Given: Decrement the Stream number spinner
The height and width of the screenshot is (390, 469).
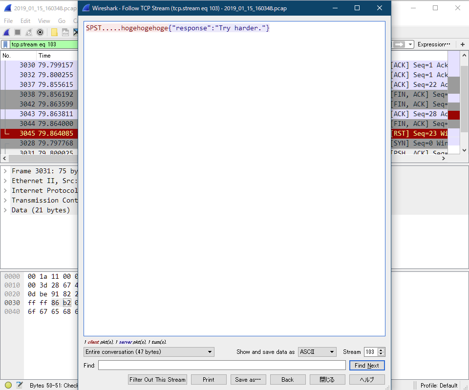Looking at the screenshot, I should [x=381, y=354].
